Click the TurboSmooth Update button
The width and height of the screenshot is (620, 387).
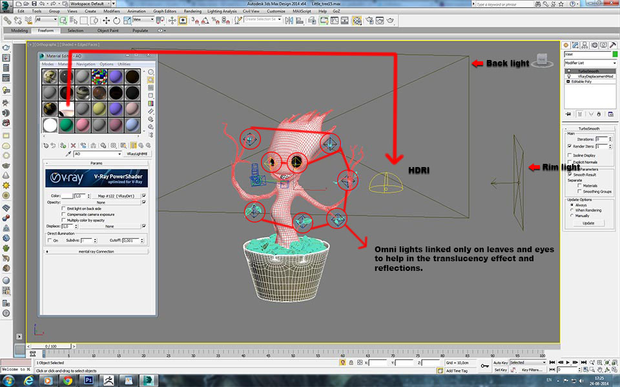pos(588,223)
